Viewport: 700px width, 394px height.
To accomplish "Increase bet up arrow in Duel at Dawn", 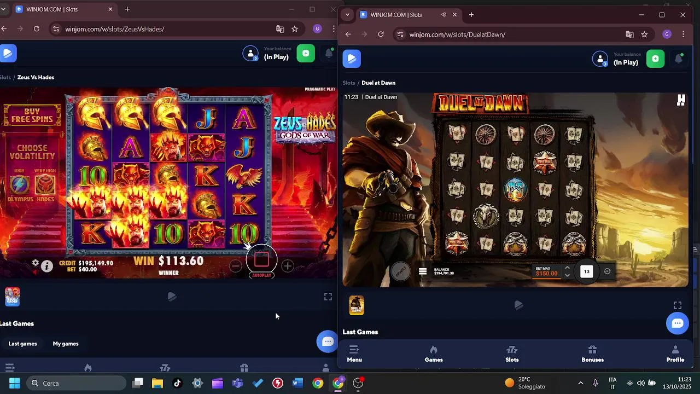I will [567, 268].
